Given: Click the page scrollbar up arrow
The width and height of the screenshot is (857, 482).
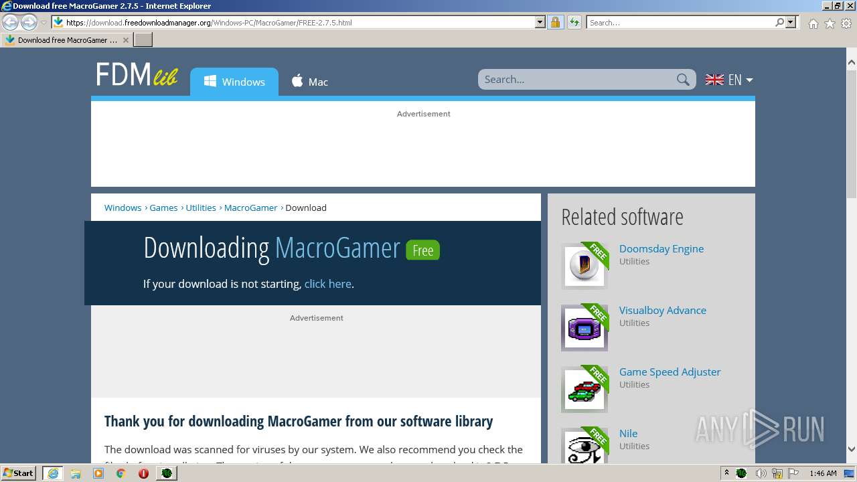Looking at the screenshot, I should pyautogui.click(x=852, y=63).
